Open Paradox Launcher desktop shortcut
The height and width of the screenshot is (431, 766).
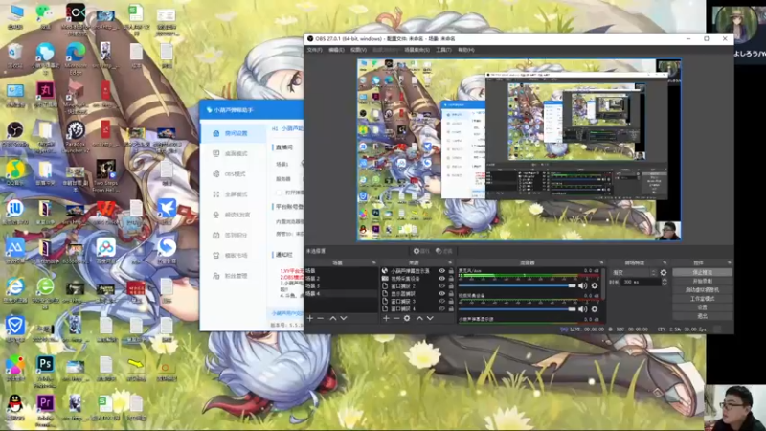pos(76,134)
